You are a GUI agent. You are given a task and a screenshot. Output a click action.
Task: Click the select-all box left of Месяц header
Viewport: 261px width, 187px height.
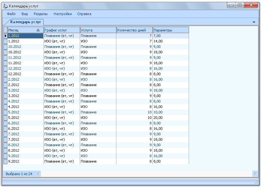[x=5, y=30]
